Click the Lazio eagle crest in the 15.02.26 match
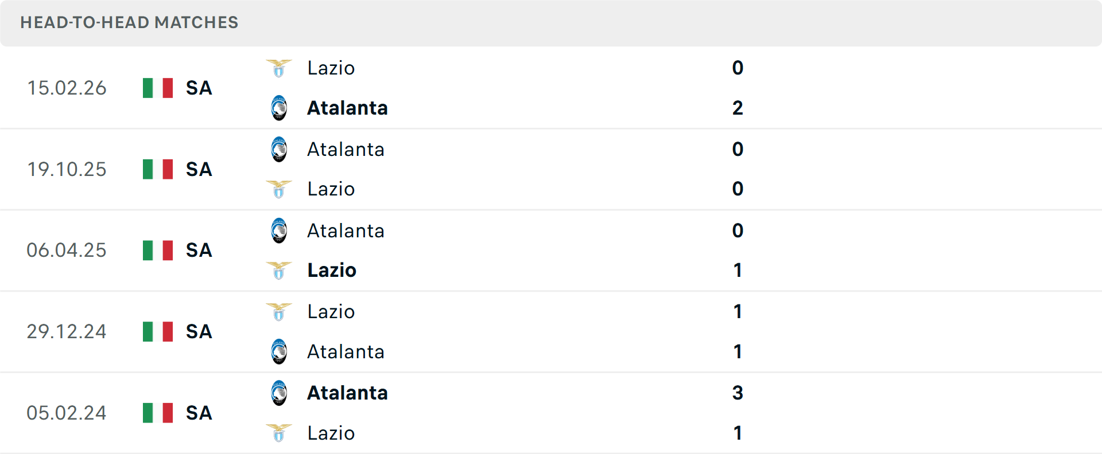Image resolution: width=1102 pixels, height=454 pixels. point(279,68)
